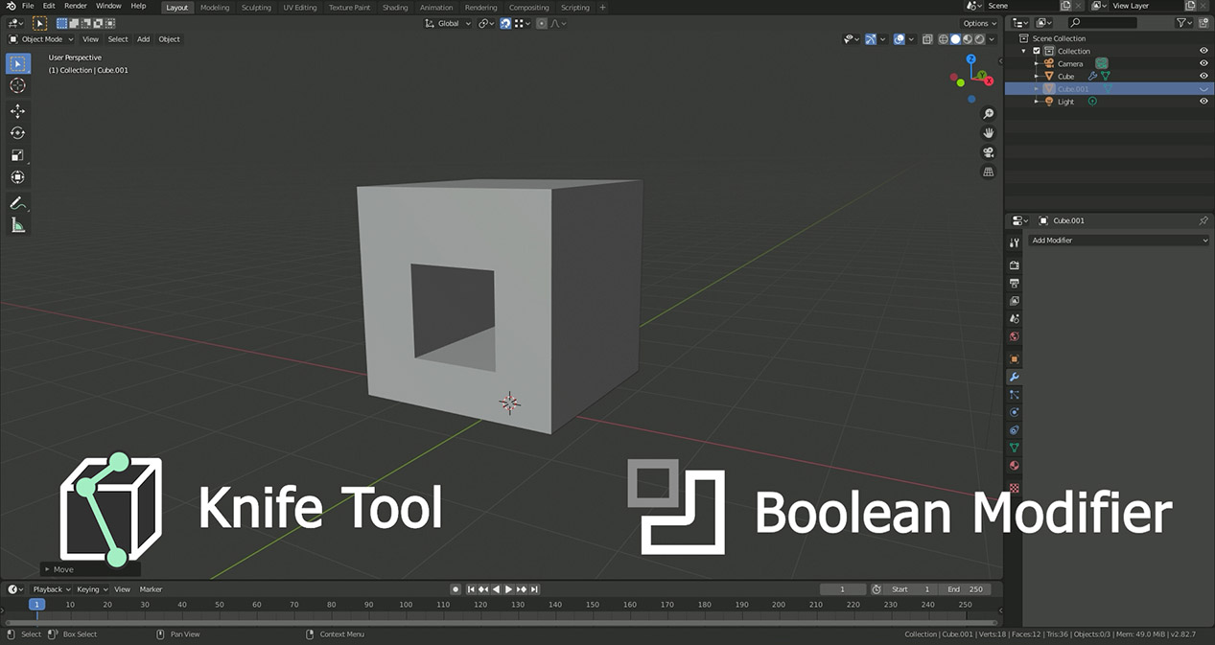Select the Move tool in the toolbar

[17, 110]
